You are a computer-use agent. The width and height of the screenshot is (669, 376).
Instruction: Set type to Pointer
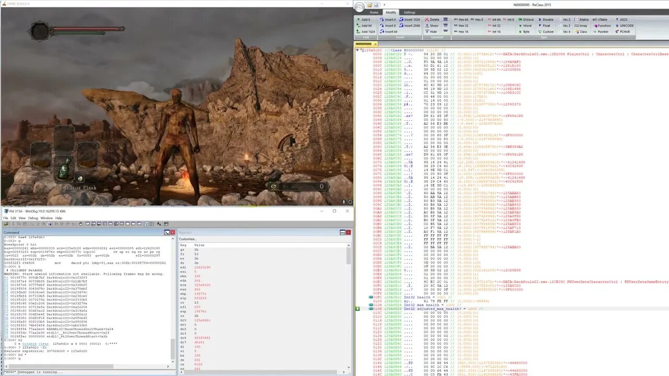click(x=601, y=32)
